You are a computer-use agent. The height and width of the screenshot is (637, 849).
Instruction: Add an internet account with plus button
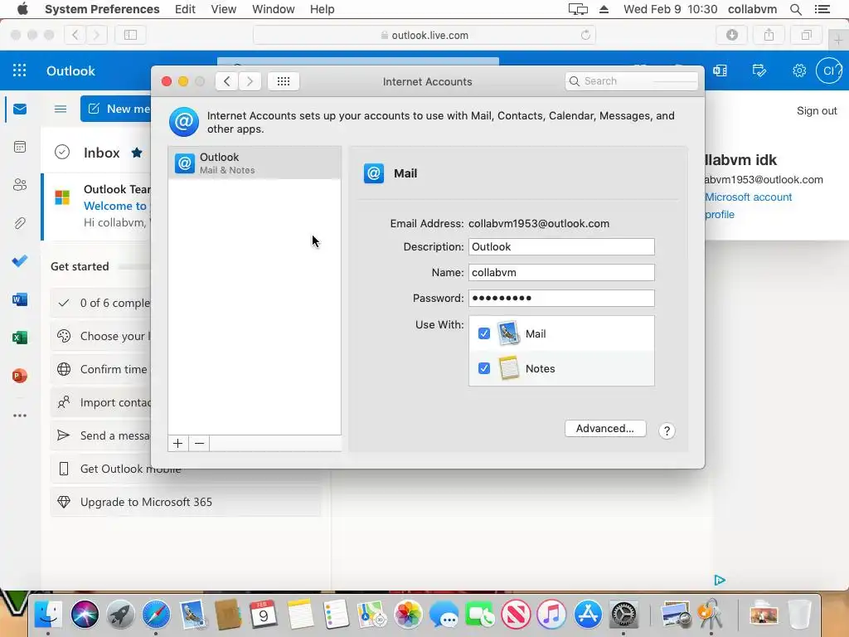(177, 443)
